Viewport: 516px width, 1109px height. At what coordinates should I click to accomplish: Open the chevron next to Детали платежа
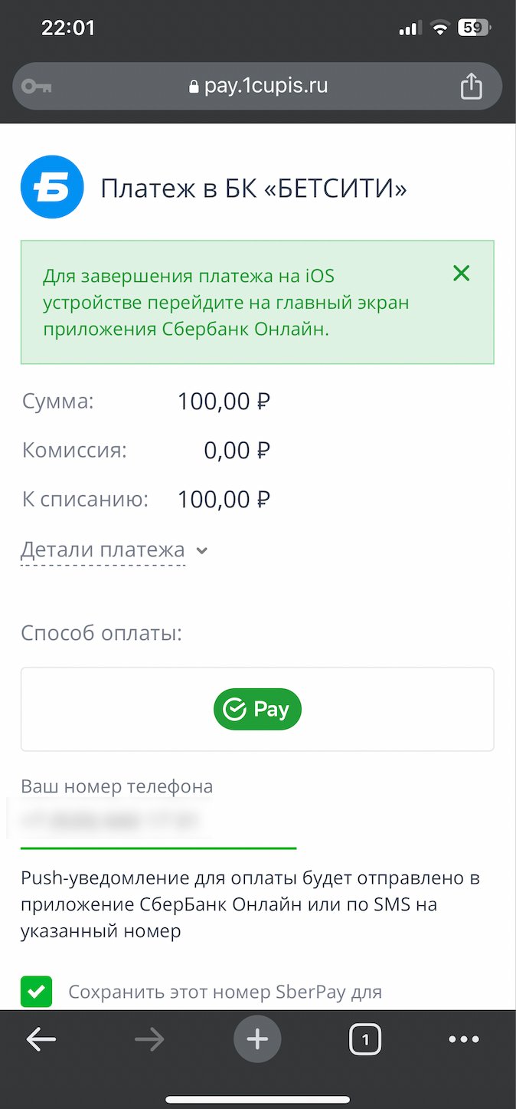pos(202,551)
